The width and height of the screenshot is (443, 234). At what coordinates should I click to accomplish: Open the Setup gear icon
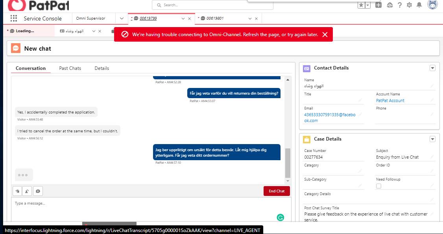coord(409,5)
